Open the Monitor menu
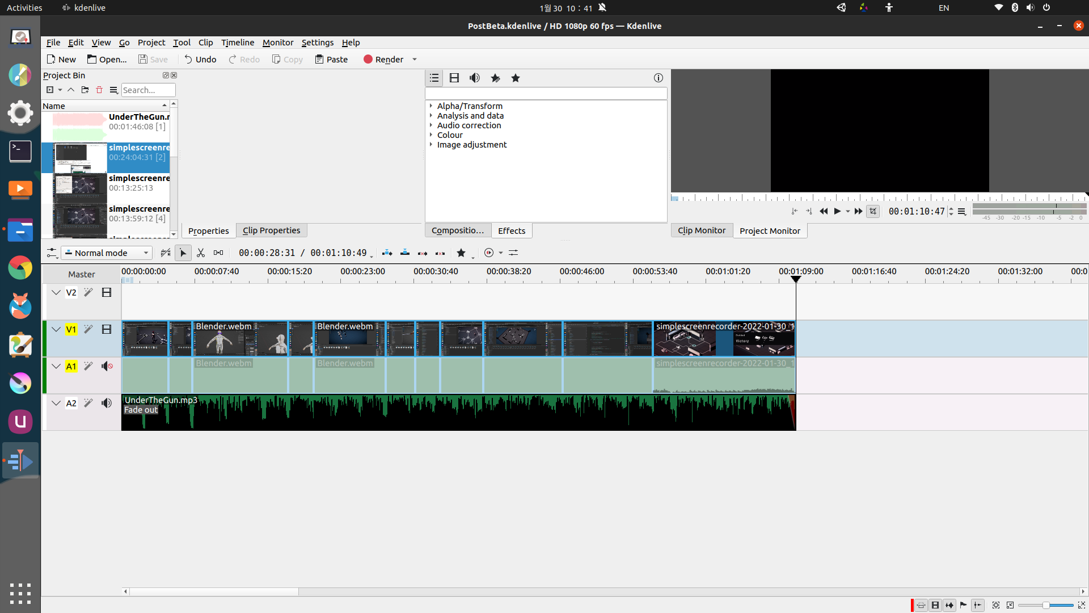This screenshot has width=1089, height=613. pos(278,43)
